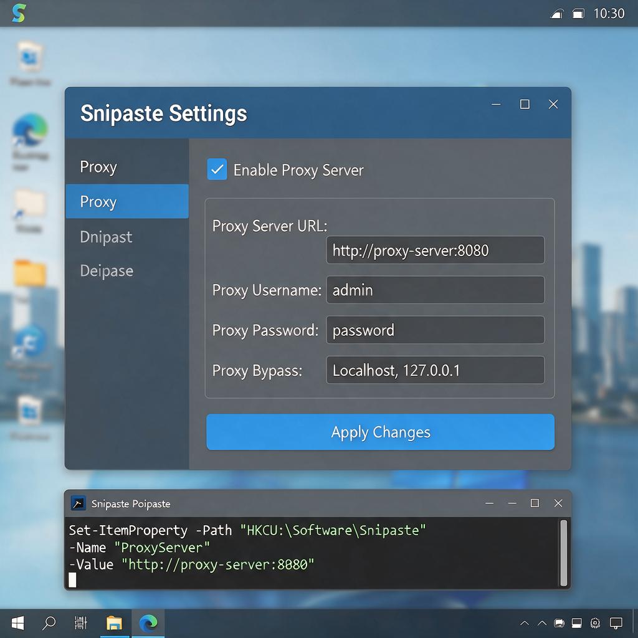Click the scrollbar in the Snipaste Poipaste terminal
This screenshot has width=638, height=638.
(x=563, y=553)
